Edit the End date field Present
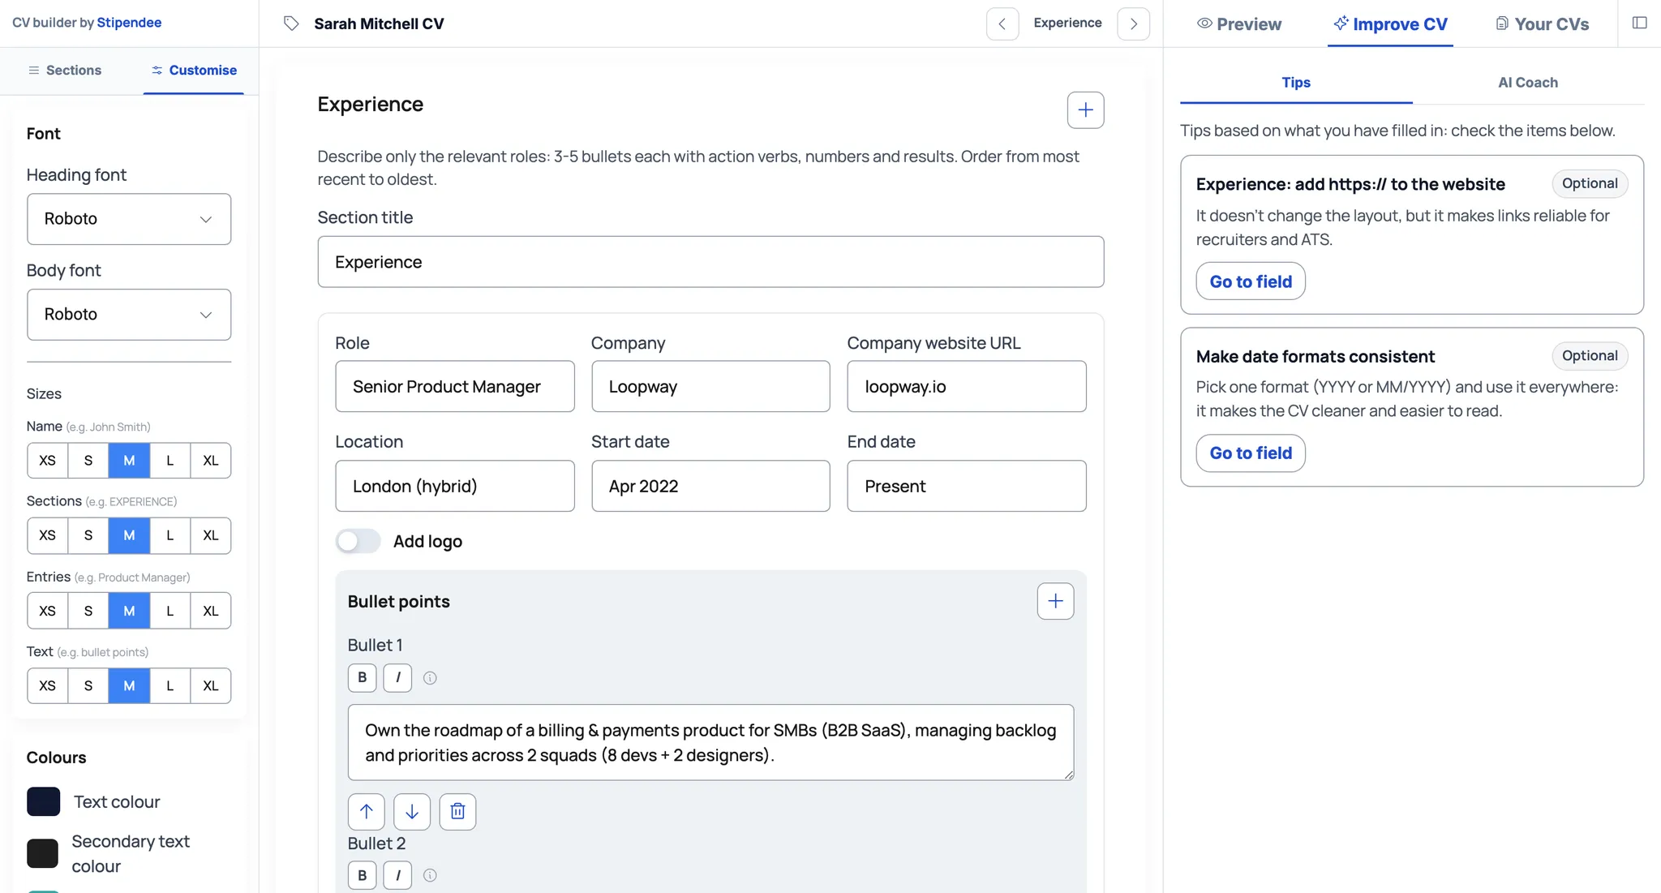Image resolution: width=1661 pixels, height=893 pixels. [967, 486]
